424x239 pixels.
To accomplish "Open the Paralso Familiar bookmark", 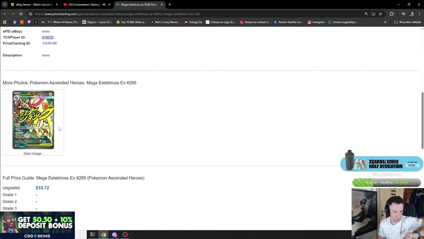I will [288, 22].
